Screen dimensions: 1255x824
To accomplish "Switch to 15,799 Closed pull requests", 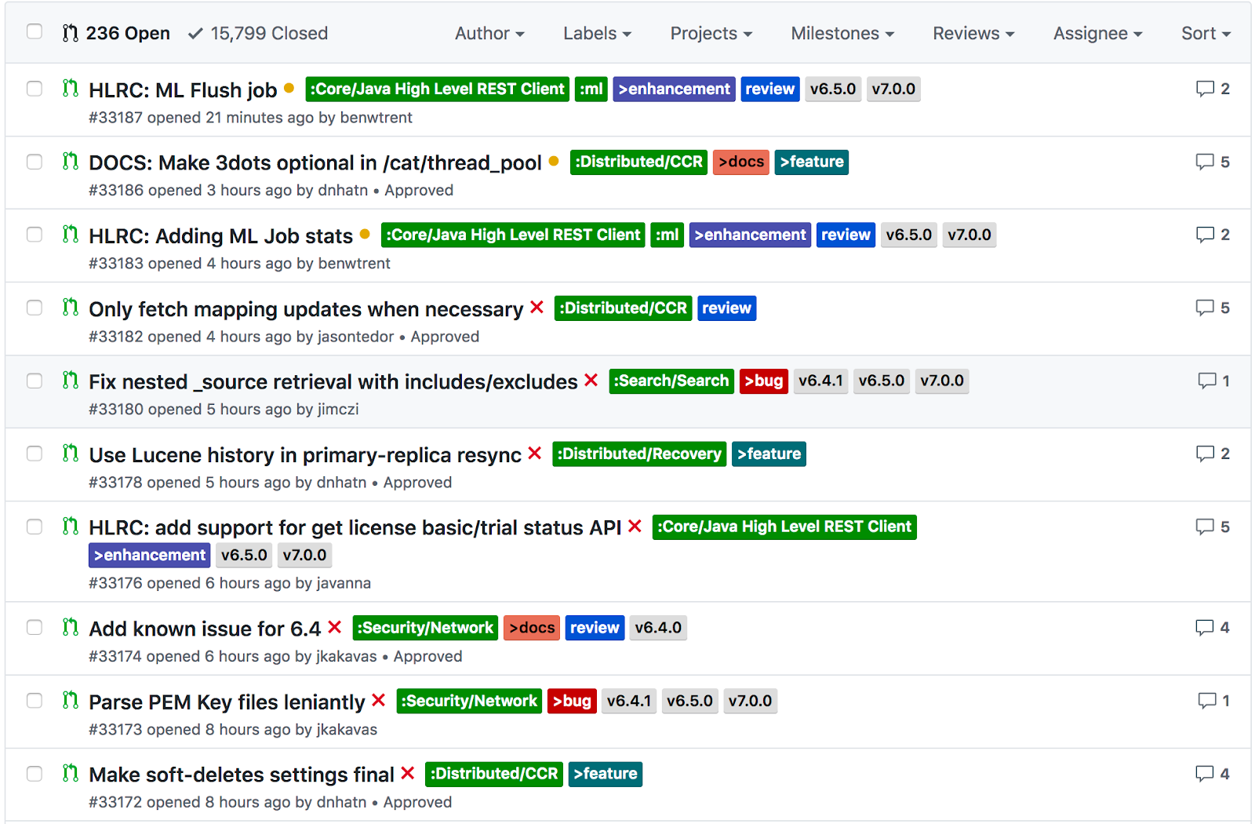I will tap(258, 33).
